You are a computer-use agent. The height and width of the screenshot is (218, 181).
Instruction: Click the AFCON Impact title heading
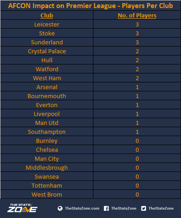point(90,6)
